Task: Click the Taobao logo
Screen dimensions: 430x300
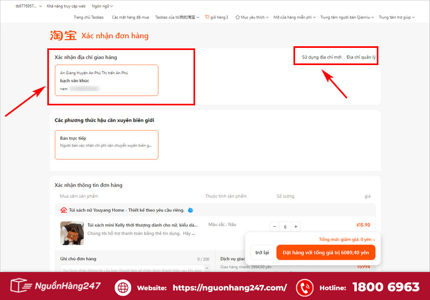Action: pyautogui.click(x=63, y=36)
